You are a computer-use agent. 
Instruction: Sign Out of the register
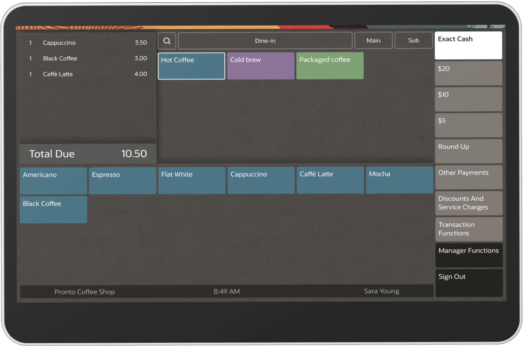[468, 283]
